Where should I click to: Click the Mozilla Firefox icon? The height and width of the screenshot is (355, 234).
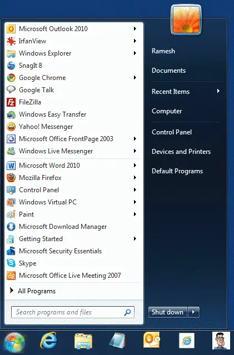pos(11,178)
